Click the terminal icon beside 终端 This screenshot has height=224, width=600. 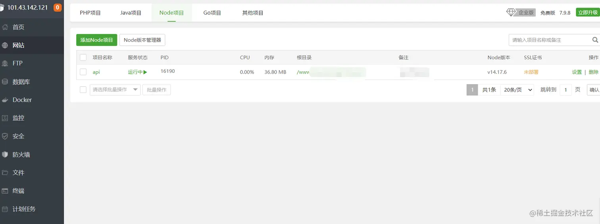point(5,191)
